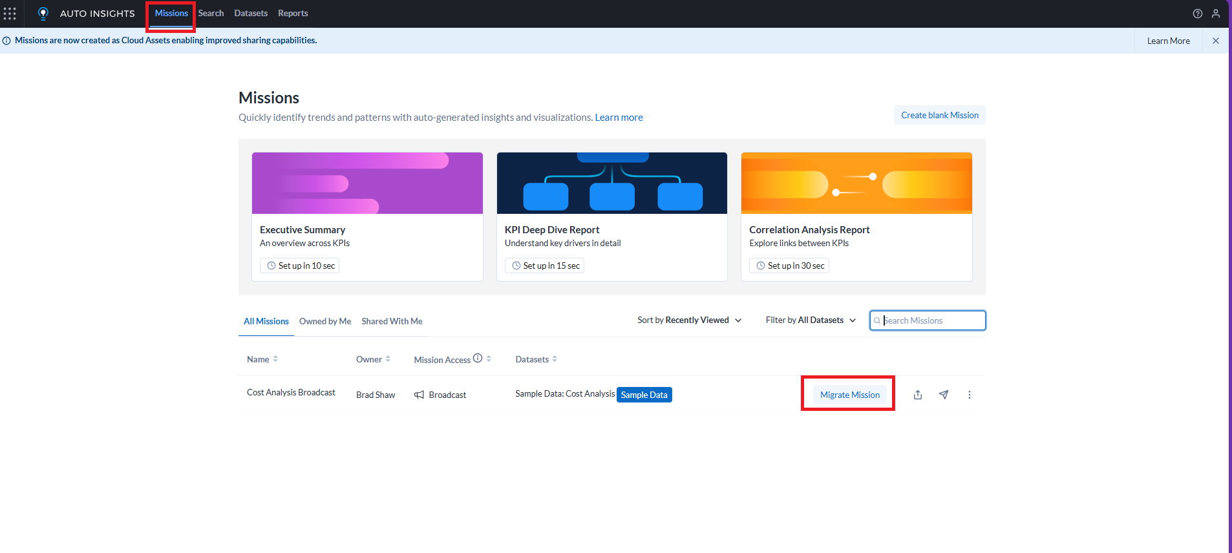This screenshot has height=553, width=1232.
Task: Open the user profile icon
Action: pyautogui.click(x=1215, y=14)
